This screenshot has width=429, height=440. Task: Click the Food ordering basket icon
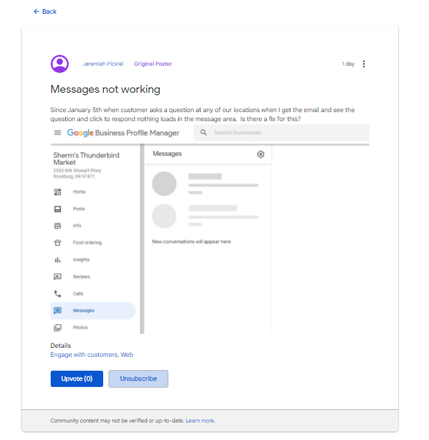(57, 243)
